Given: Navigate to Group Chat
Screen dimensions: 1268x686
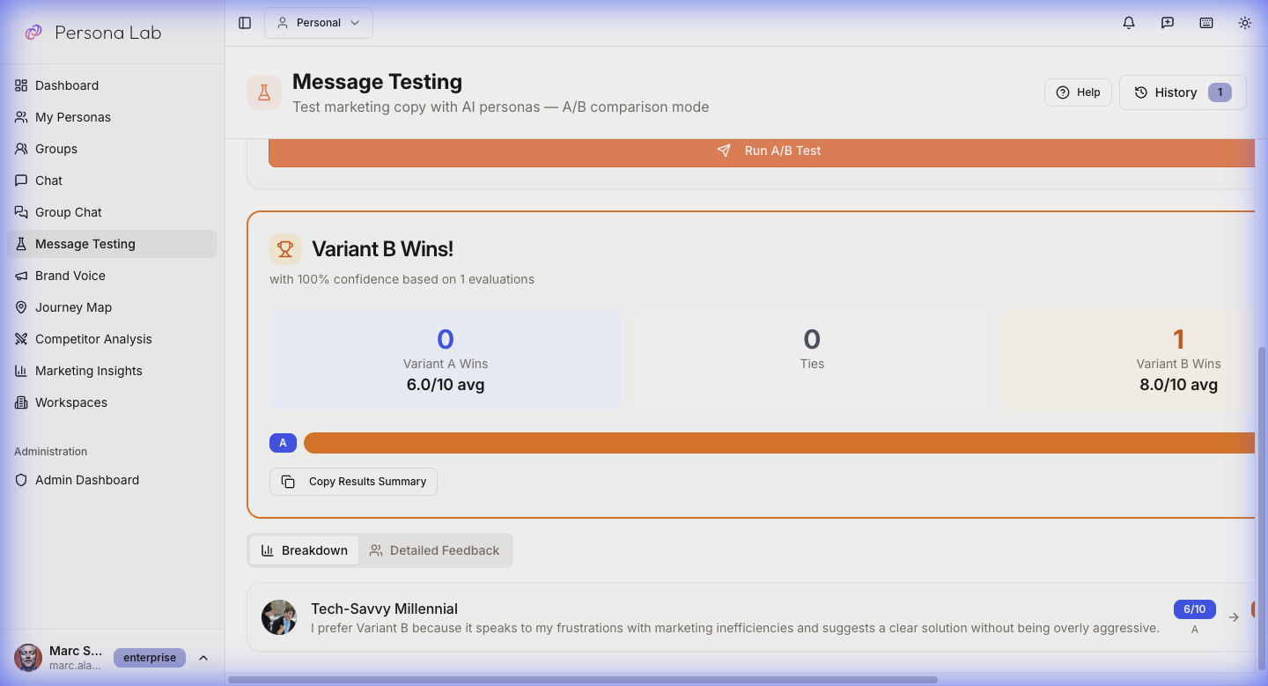Looking at the screenshot, I should coord(112,212).
